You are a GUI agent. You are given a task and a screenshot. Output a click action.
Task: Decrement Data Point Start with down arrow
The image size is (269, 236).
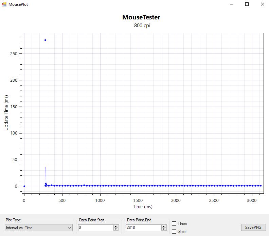(116, 229)
